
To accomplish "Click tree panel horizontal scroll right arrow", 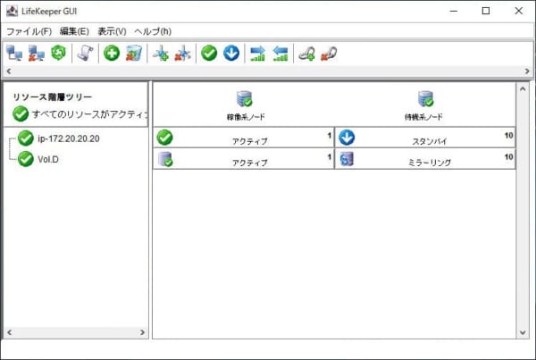I will click(143, 332).
